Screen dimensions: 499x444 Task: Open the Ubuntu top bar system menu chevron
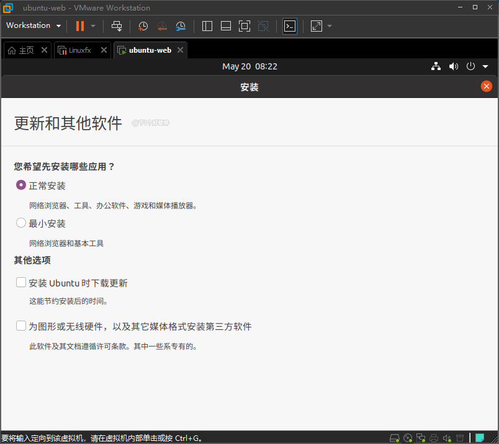point(486,66)
